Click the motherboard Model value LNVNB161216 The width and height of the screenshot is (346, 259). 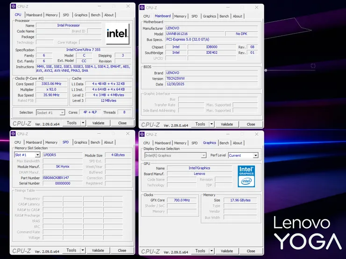pos(195,34)
